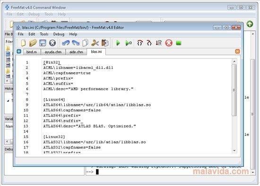Screen dimensions: 260x186
Task: Click the editor's vertical scrollbar down arrow
Action: coord(234,151)
